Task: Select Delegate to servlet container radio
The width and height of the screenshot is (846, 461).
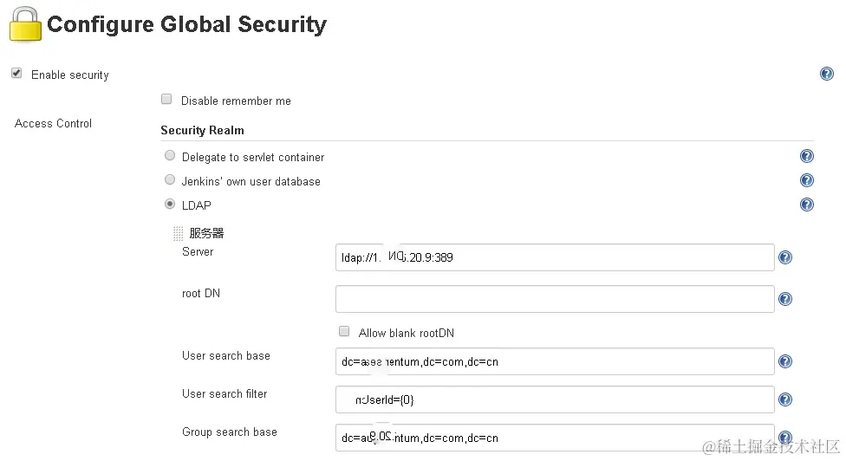Action: (x=170, y=155)
